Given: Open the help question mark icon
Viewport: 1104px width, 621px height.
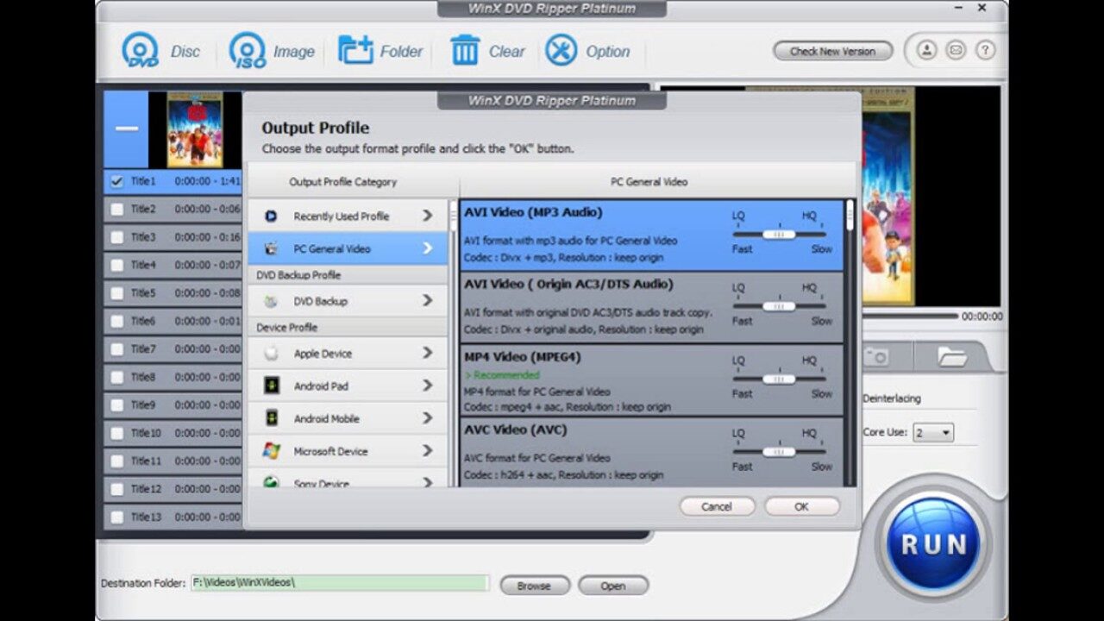Looking at the screenshot, I should point(985,50).
